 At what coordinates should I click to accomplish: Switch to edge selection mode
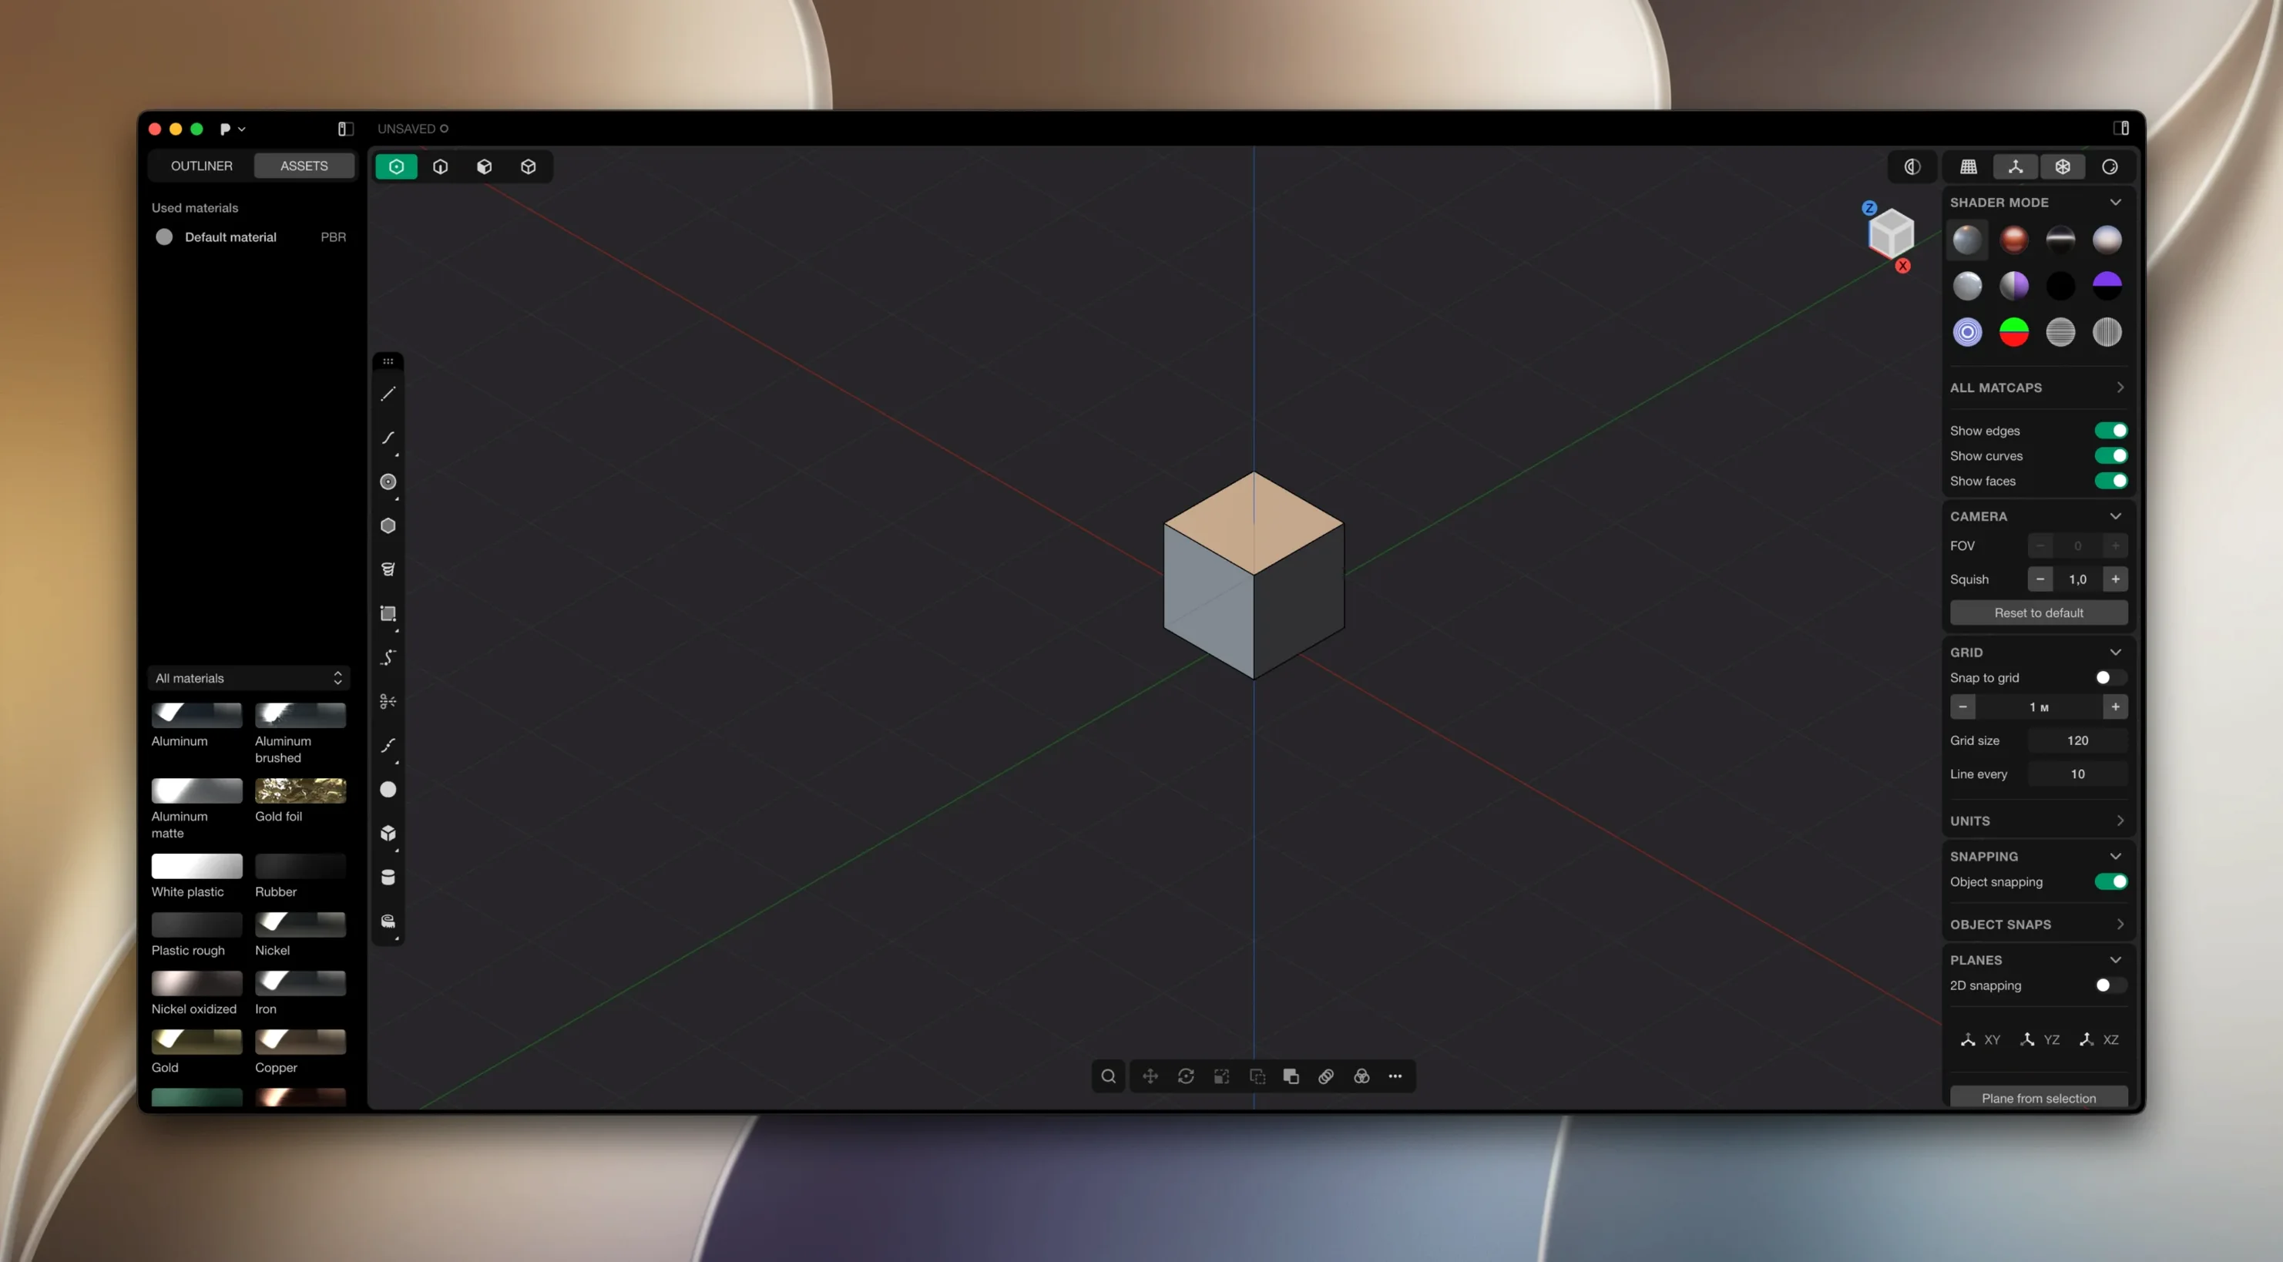441,166
